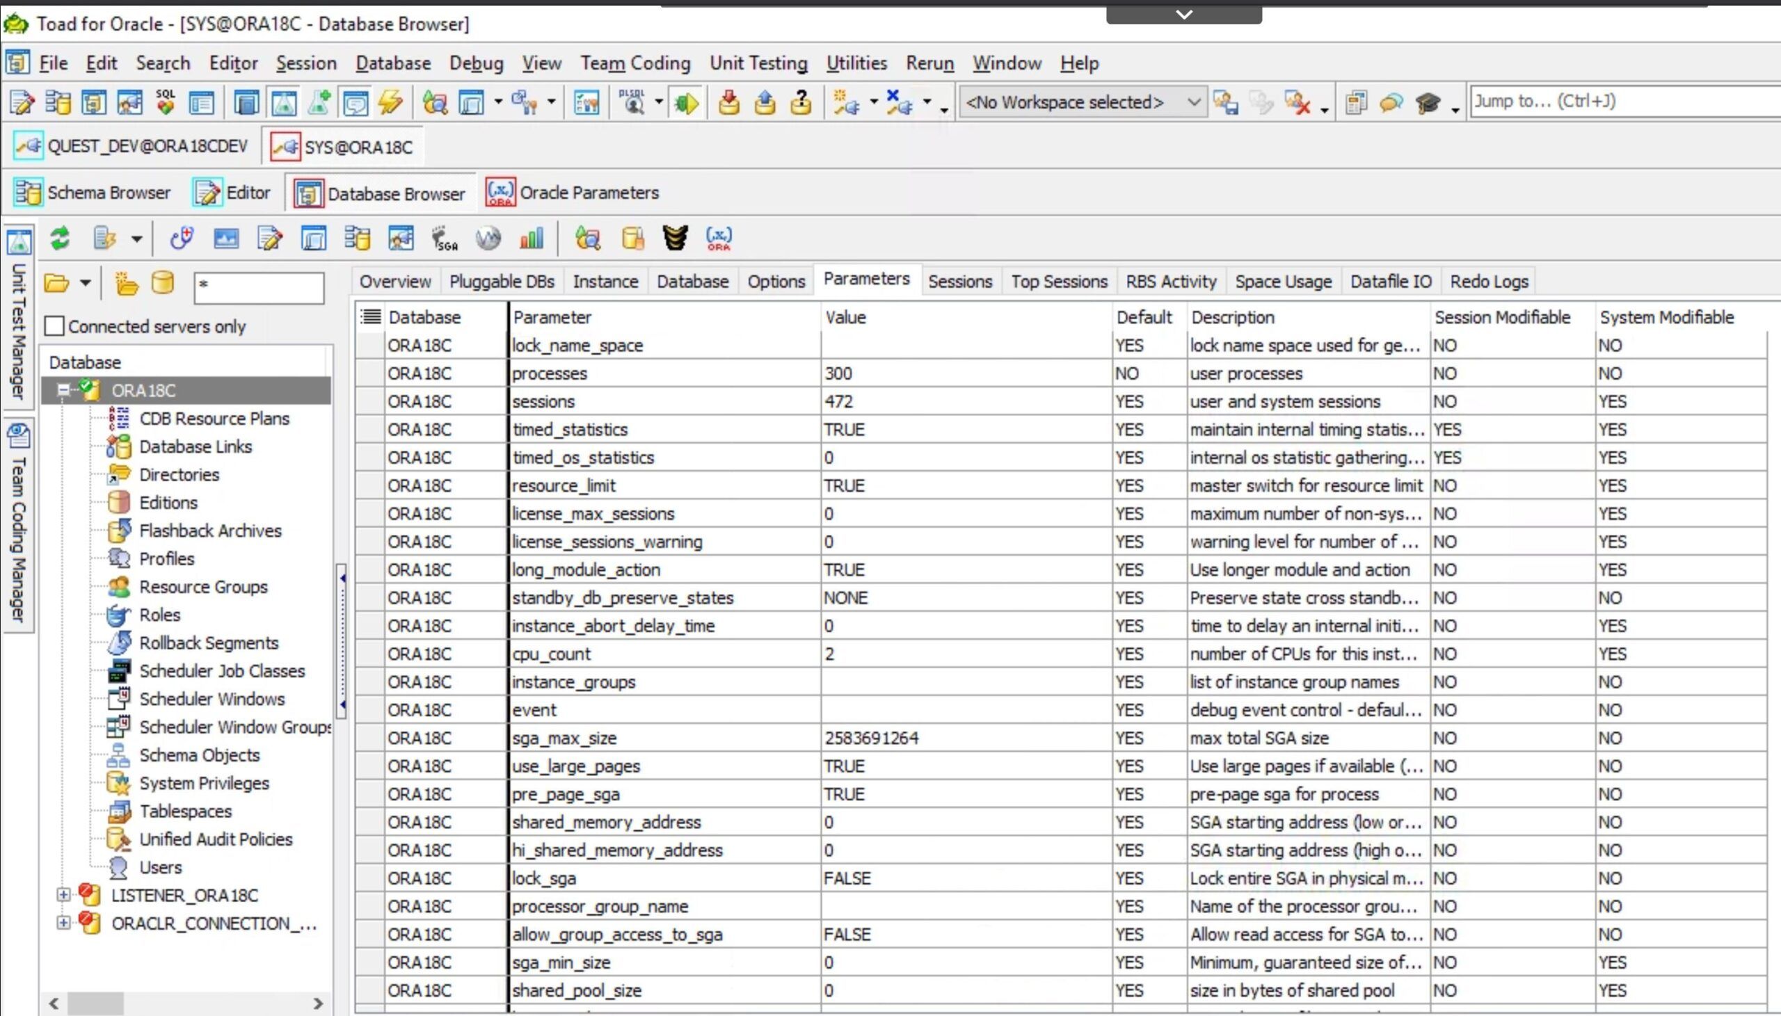
Task: Click the Oracle Parameters icon
Action: click(x=500, y=192)
